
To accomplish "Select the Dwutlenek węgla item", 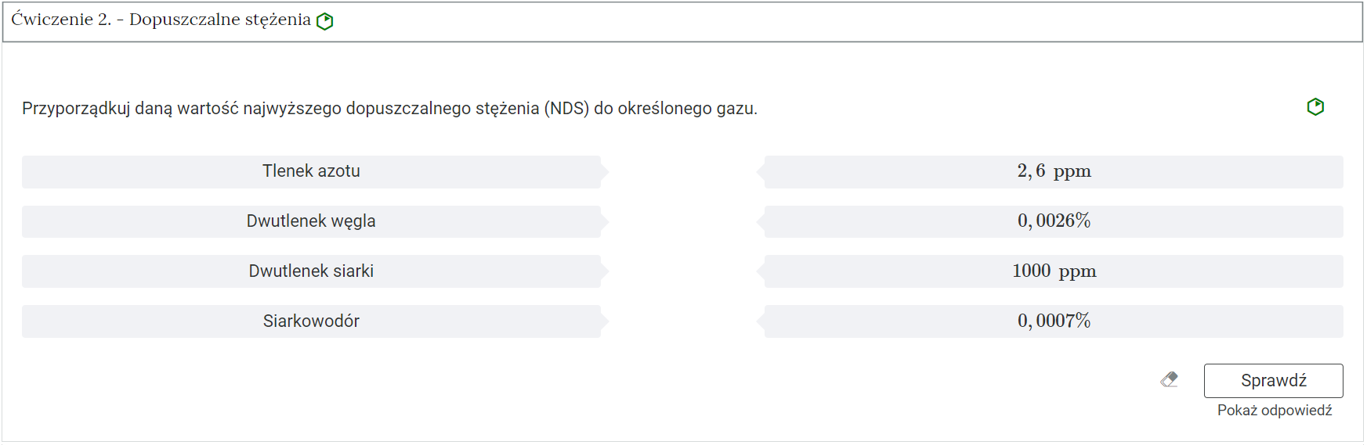I will (x=311, y=221).
